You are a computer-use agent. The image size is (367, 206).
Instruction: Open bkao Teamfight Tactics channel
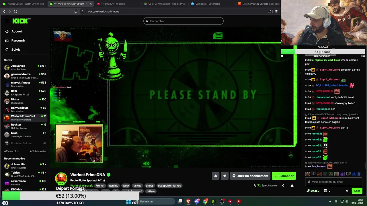[25, 134]
